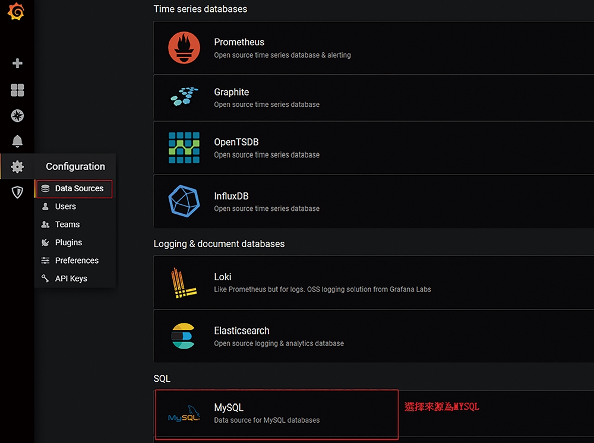Select the Elasticsearch data source title
594x443 pixels.
click(x=242, y=331)
